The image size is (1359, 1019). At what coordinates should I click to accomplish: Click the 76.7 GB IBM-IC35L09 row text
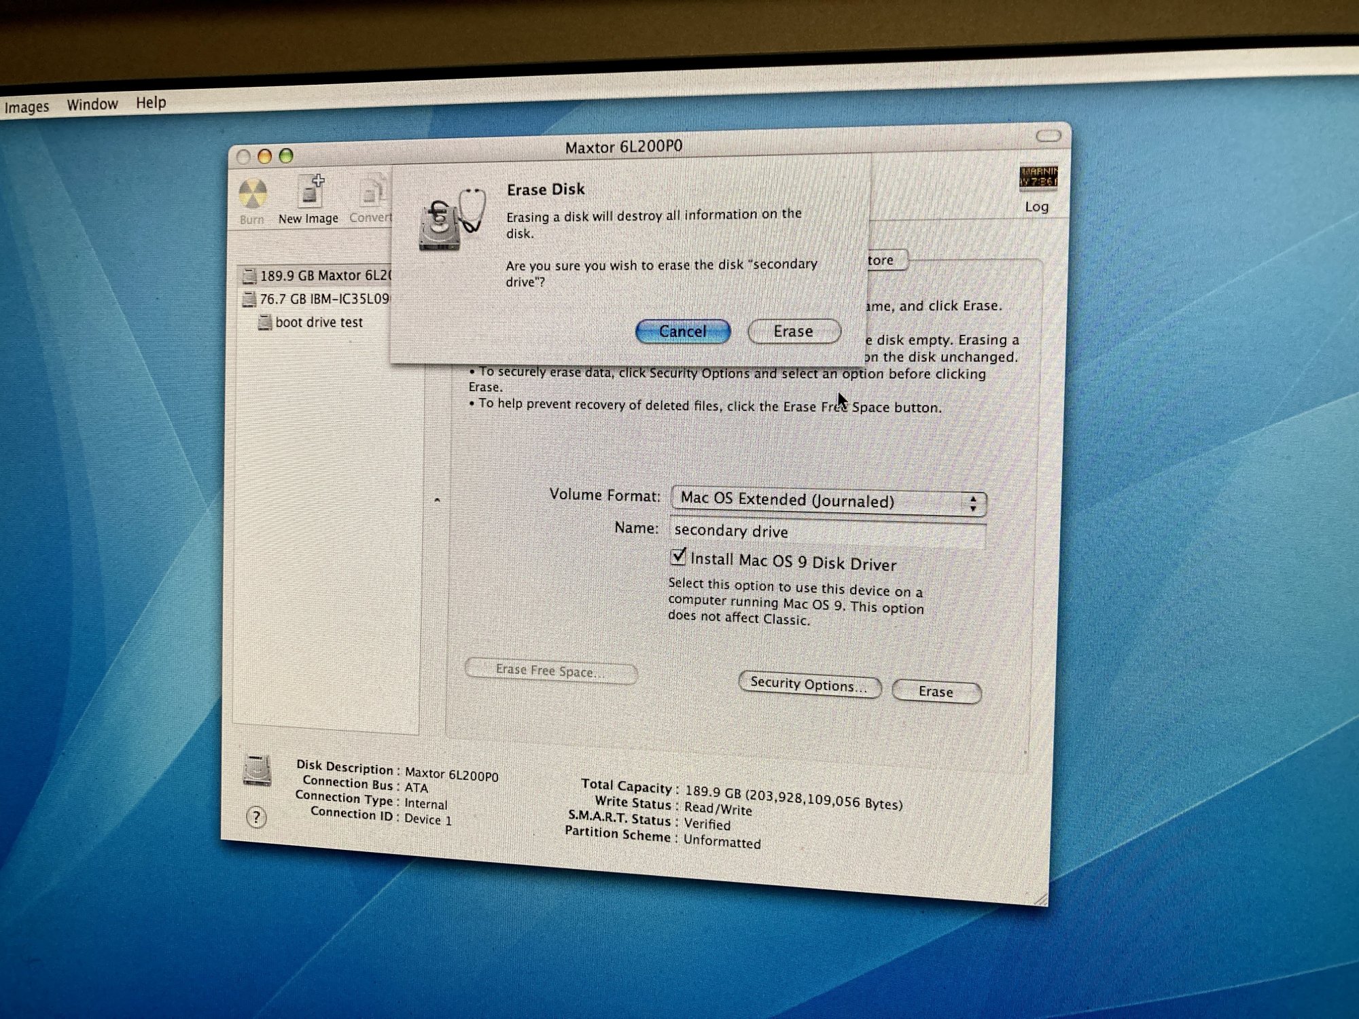tap(325, 299)
